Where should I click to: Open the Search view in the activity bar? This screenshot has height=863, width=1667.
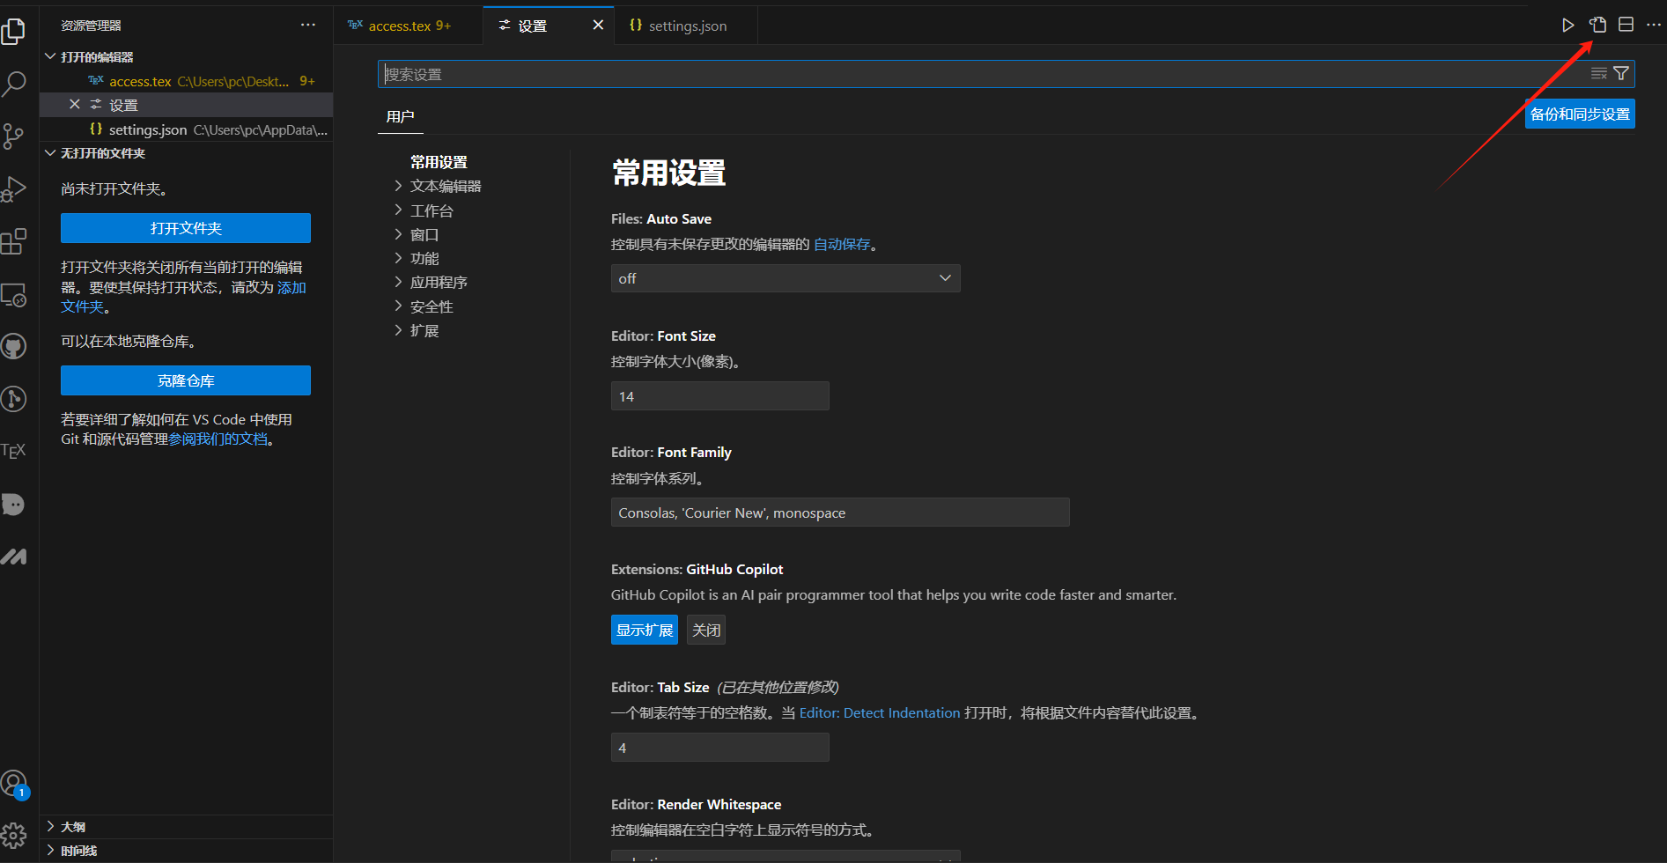(x=14, y=84)
